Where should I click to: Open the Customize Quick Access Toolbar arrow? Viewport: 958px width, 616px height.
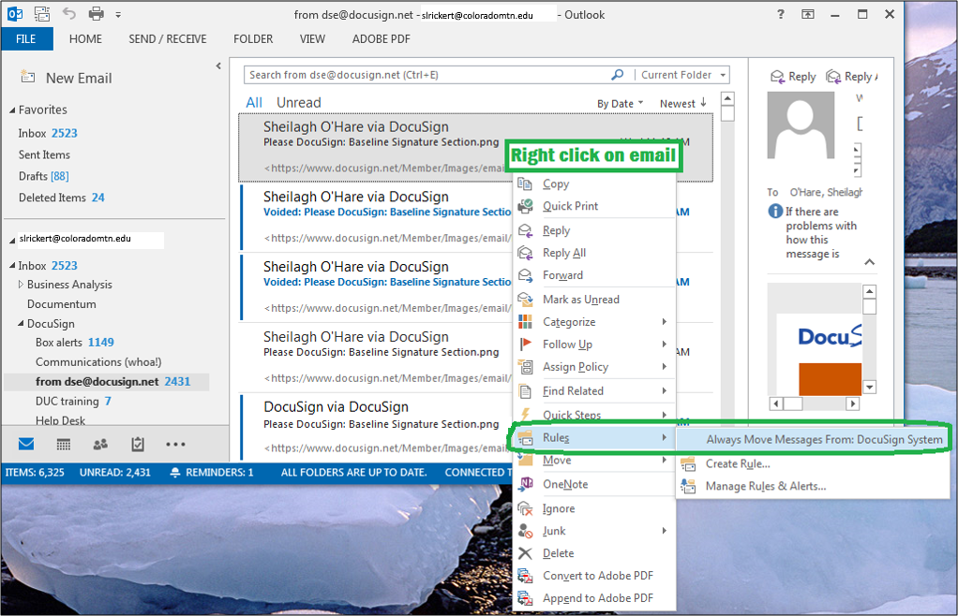(118, 14)
